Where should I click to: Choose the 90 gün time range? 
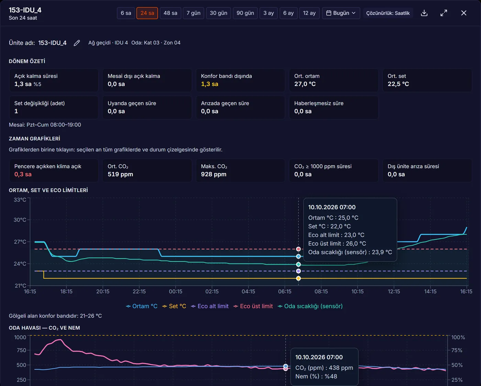pyautogui.click(x=245, y=13)
